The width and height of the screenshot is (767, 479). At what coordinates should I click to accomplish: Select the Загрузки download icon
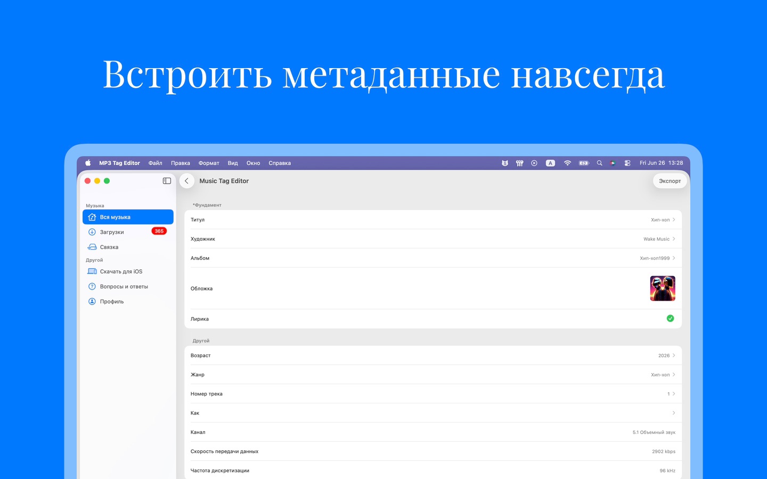[x=92, y=232]
